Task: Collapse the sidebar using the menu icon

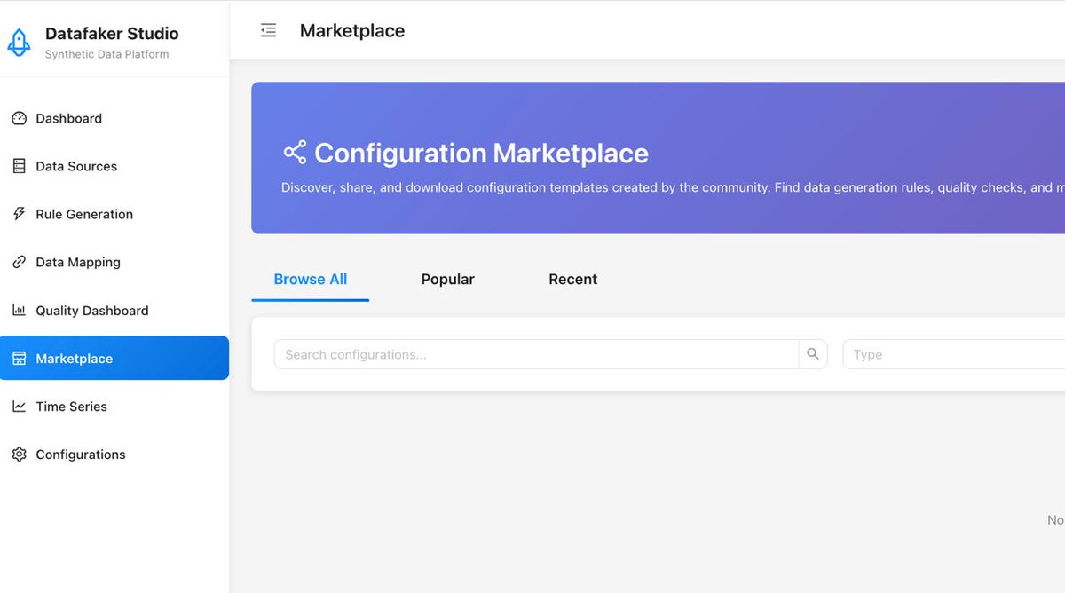Action: pos(268,29)
